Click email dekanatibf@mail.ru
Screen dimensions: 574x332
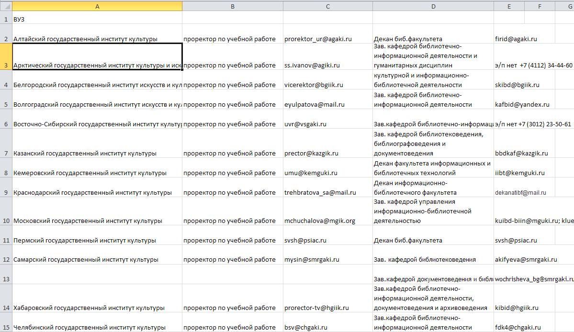pos(520,193)
